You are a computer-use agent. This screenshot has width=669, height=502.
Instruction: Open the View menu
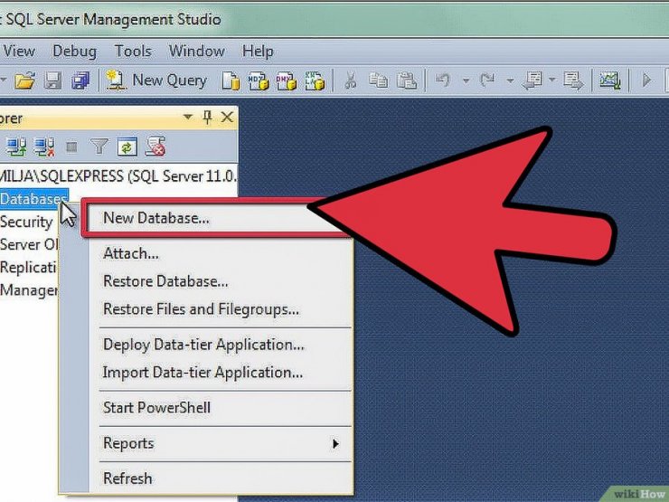[x=18, y=51]
